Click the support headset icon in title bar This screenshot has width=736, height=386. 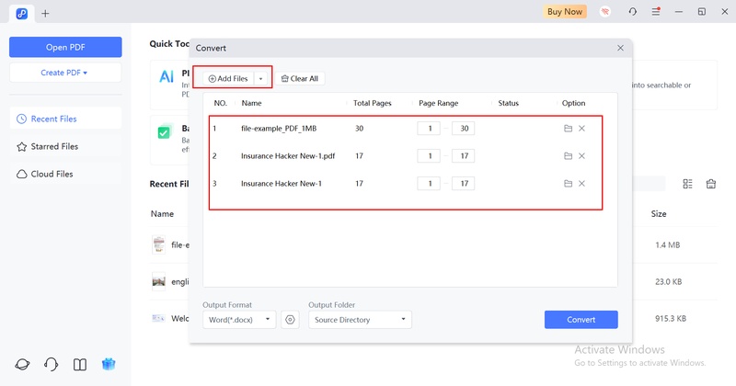[x=633, y=12]
